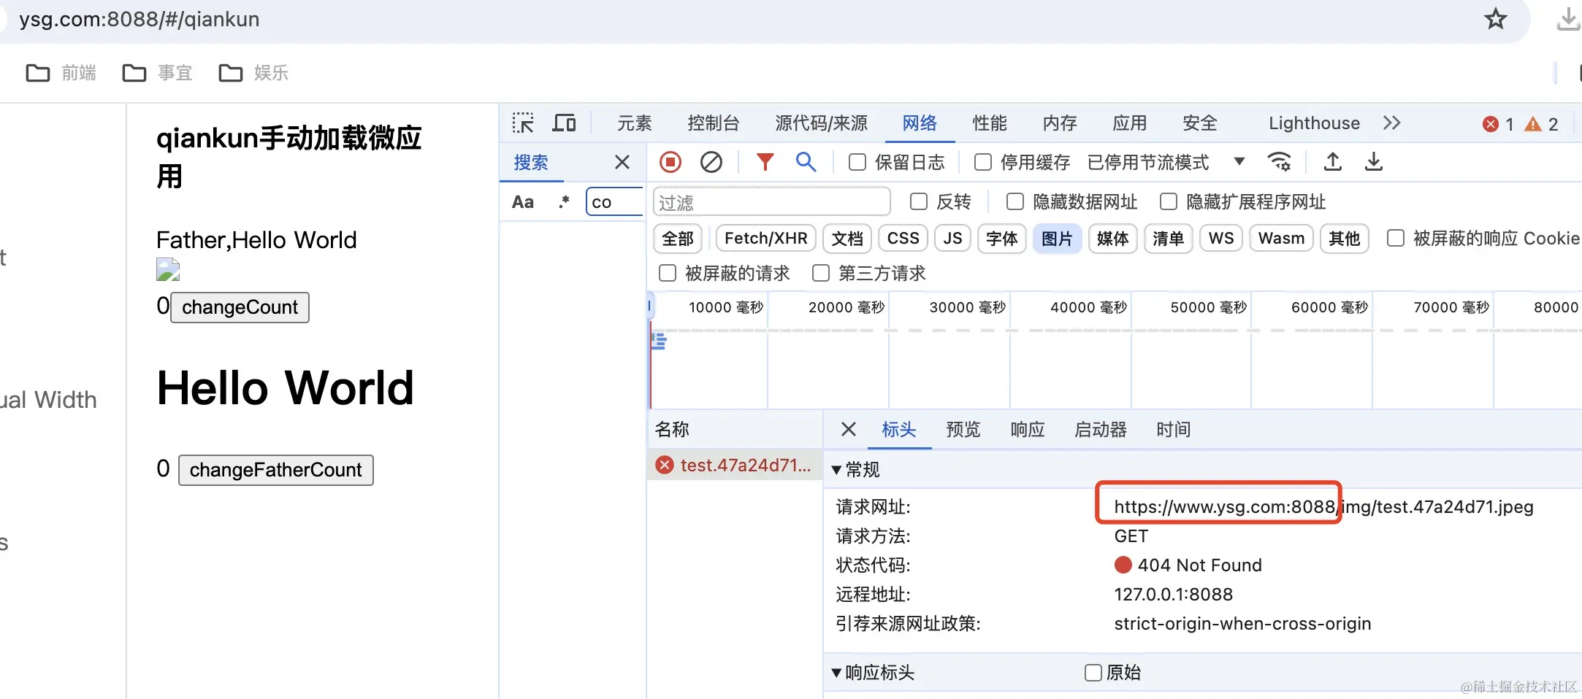Filter requests by 全部
Viewport: 1582px width, 699px height.
(678, 239)
